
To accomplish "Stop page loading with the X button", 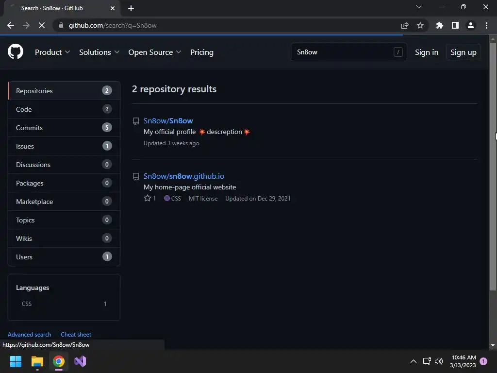I will pos(42,25).
